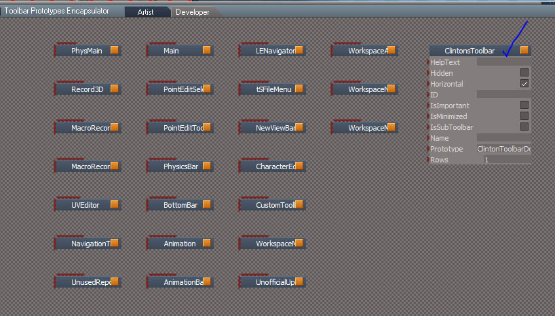This screenshot has width=555, height=316.
Task: Switch to the Artist tab
Action: pyautogui.click(x=145, y=12)
